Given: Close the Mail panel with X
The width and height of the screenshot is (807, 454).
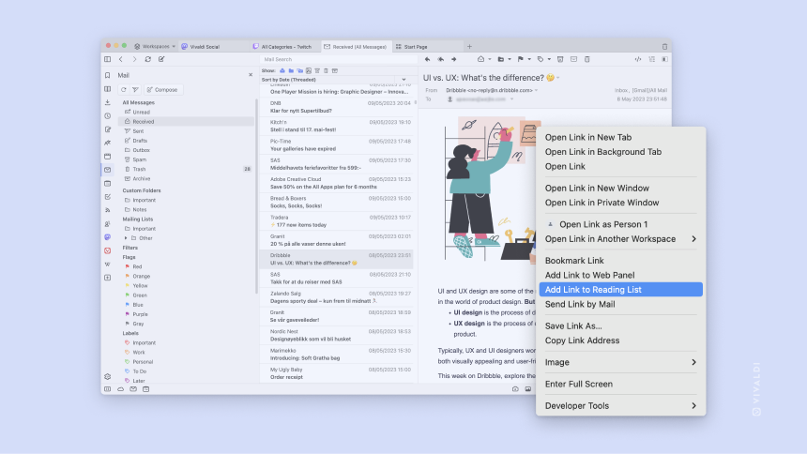Looking at the screenshot, I should coord(251,75).
